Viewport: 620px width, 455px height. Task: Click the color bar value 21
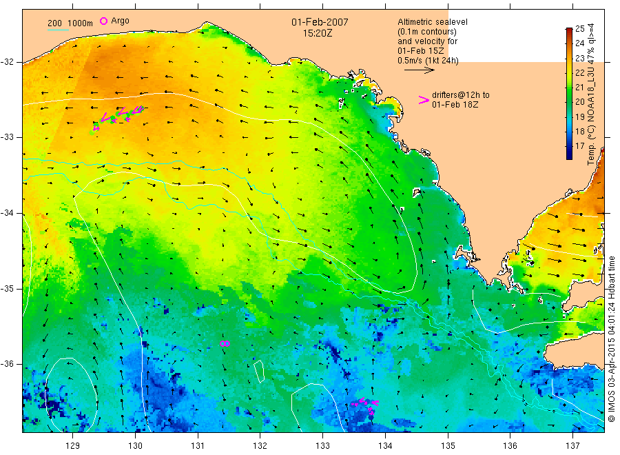[579, 87]
